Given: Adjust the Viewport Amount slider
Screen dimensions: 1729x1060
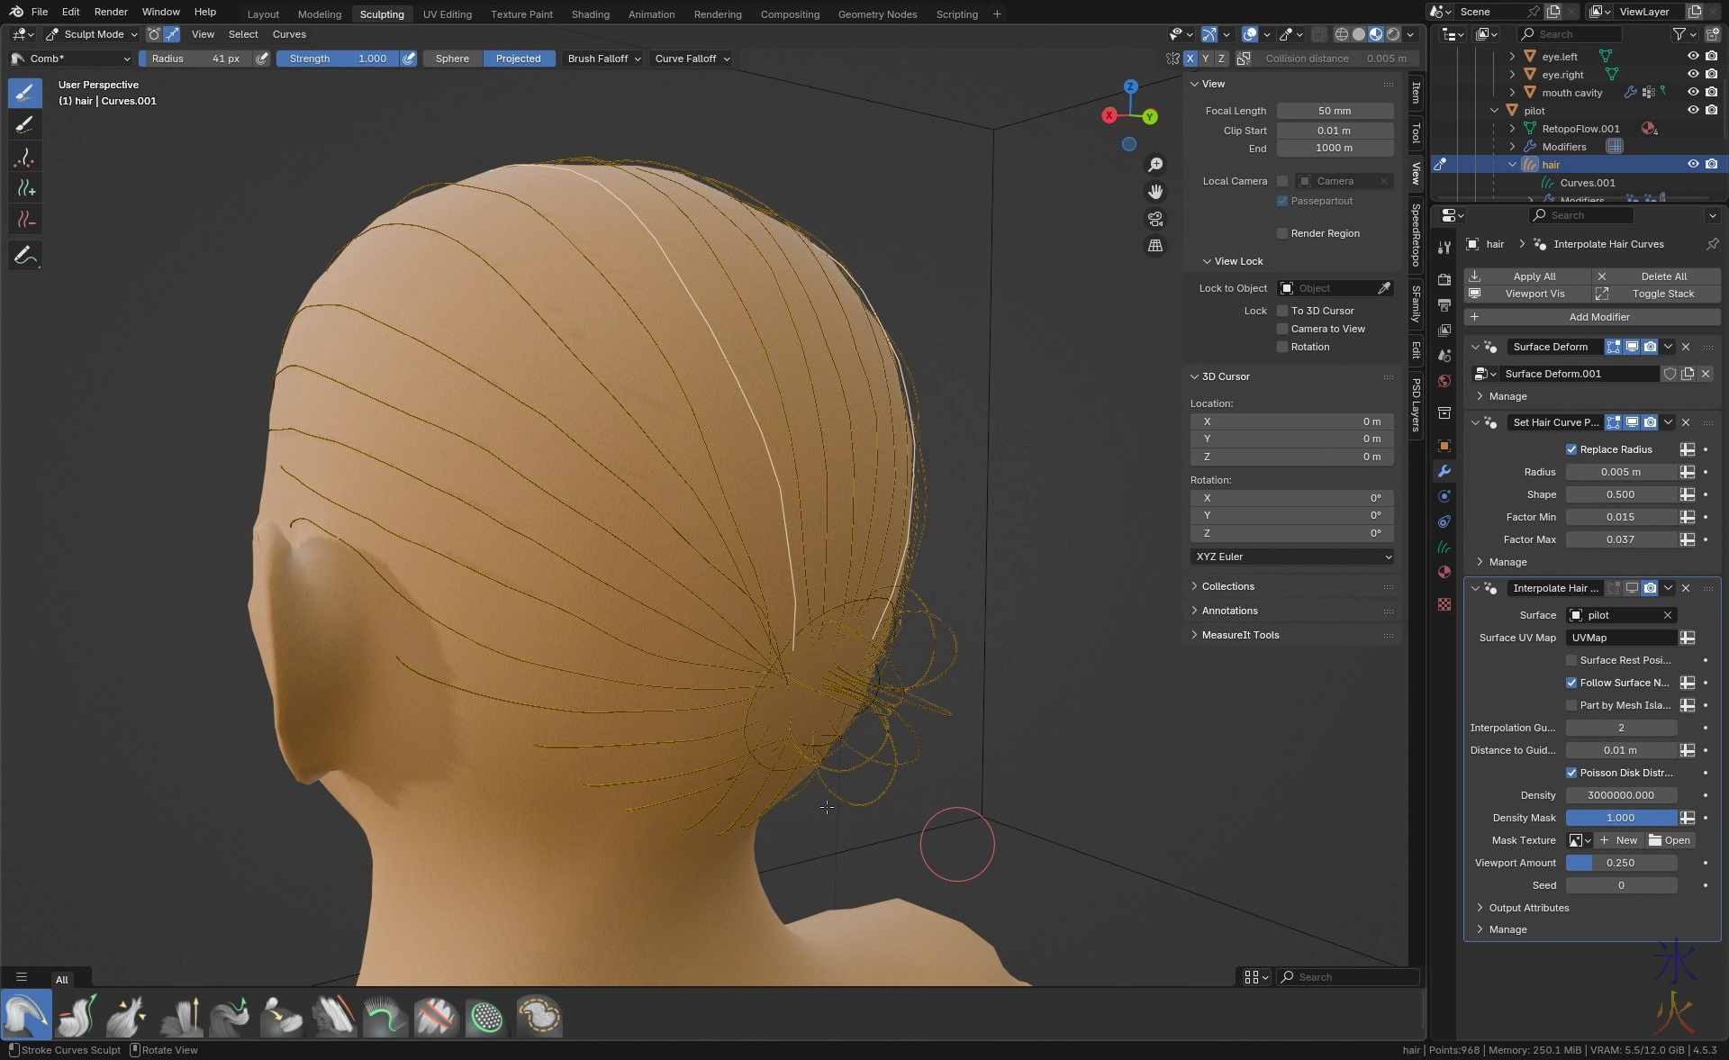Looking at the screenshot, I should coord(1620,863).
